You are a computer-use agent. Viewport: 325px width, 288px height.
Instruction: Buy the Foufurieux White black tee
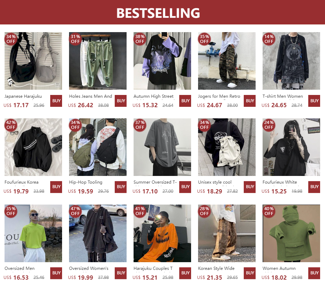point(314,187)
